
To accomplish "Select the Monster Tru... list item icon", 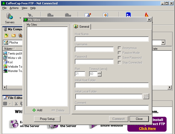I will 5,71.
